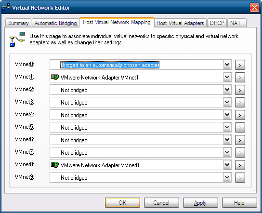Open the VMnet3 arrow options button

click(x=240, y=103)
